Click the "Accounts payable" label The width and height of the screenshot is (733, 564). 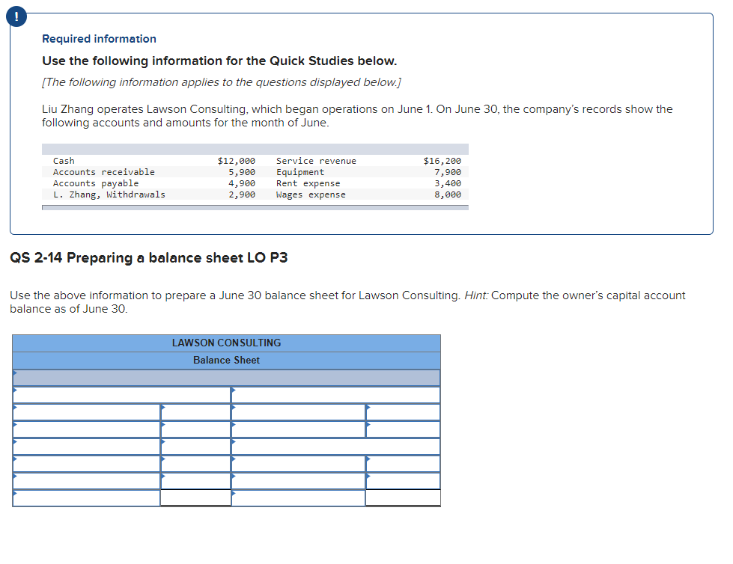coord(96,183)
